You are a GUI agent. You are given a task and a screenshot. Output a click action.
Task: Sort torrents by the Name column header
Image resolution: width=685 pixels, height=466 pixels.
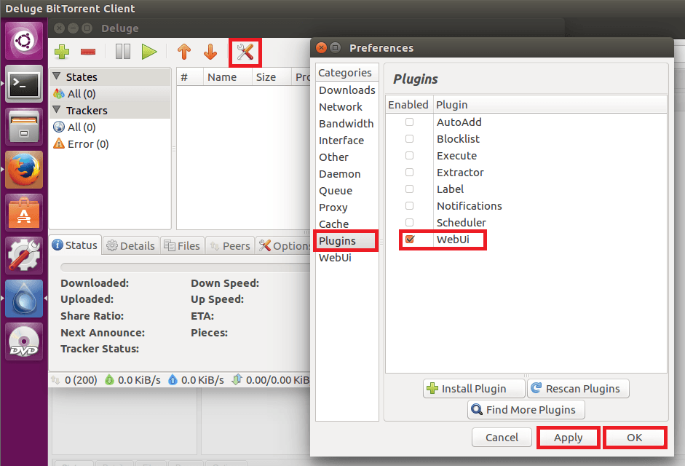(x=222, y=77)
